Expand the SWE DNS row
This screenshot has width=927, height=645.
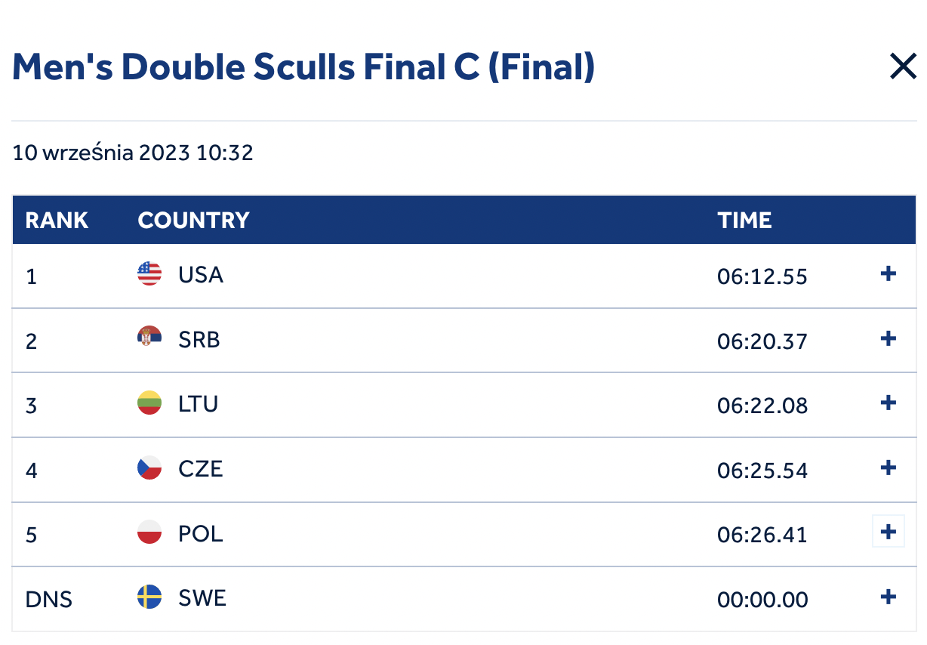coord(889,597)
